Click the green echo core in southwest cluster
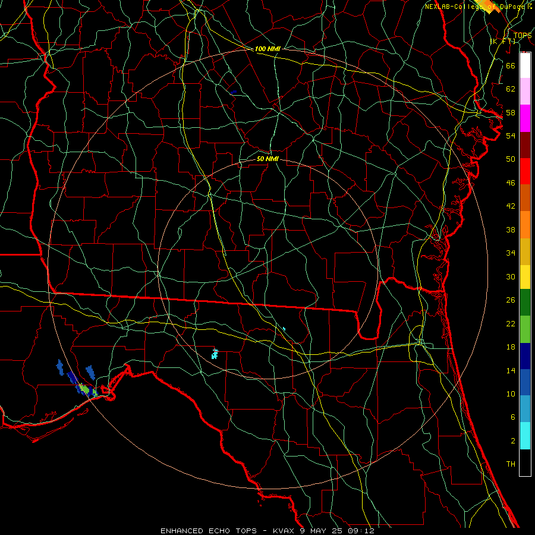Viewport: 535px width, 535px height. [84, 389]
